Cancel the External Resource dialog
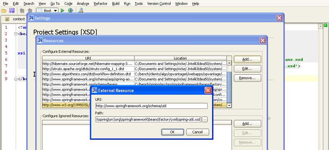Screen dimensions: 329x150 point(198,132)
